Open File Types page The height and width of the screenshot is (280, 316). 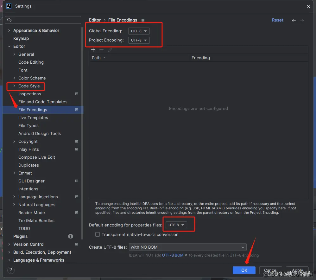click(28, 125)
